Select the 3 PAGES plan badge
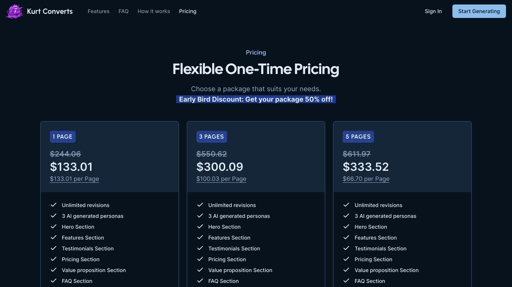Image resolution: width=512 pixels, height=287 pixels. [211, 137]
